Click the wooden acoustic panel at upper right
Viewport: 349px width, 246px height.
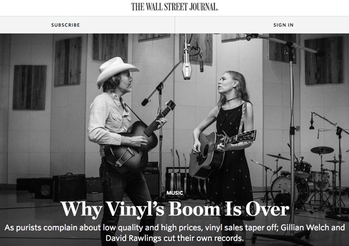[x=323, y=60]
